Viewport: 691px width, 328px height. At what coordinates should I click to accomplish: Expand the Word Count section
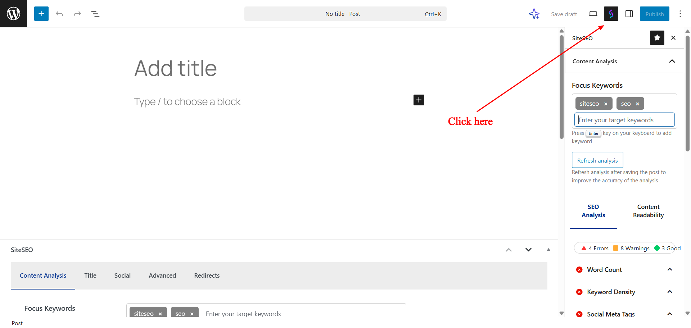(669, 269)
